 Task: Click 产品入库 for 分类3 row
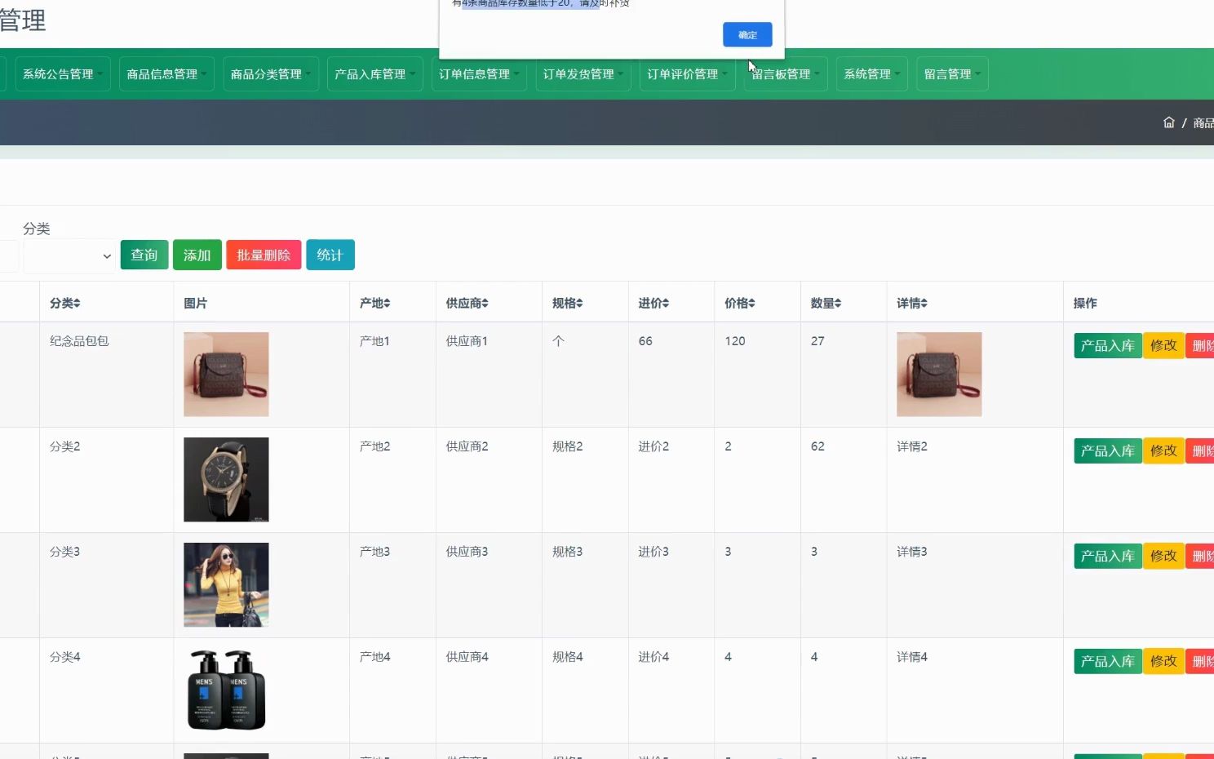pos(1108,556)
